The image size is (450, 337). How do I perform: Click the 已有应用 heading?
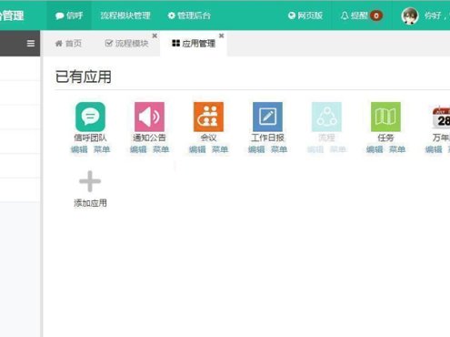(x=84, y=77)
